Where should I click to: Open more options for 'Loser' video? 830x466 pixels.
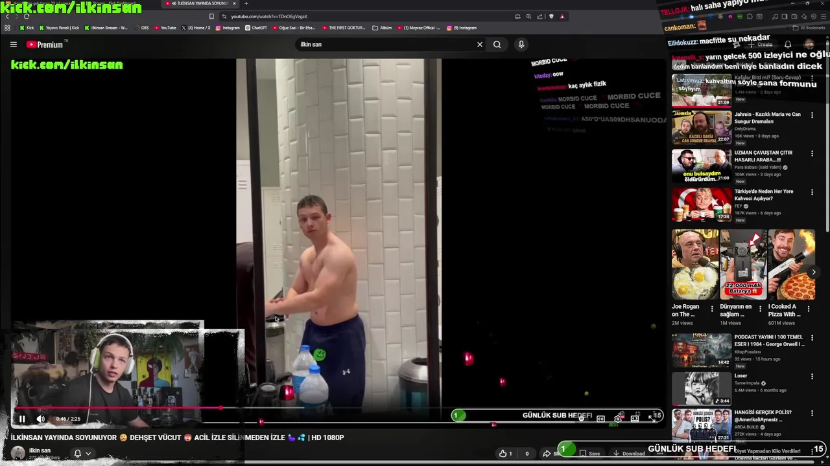tap(812, 377)
